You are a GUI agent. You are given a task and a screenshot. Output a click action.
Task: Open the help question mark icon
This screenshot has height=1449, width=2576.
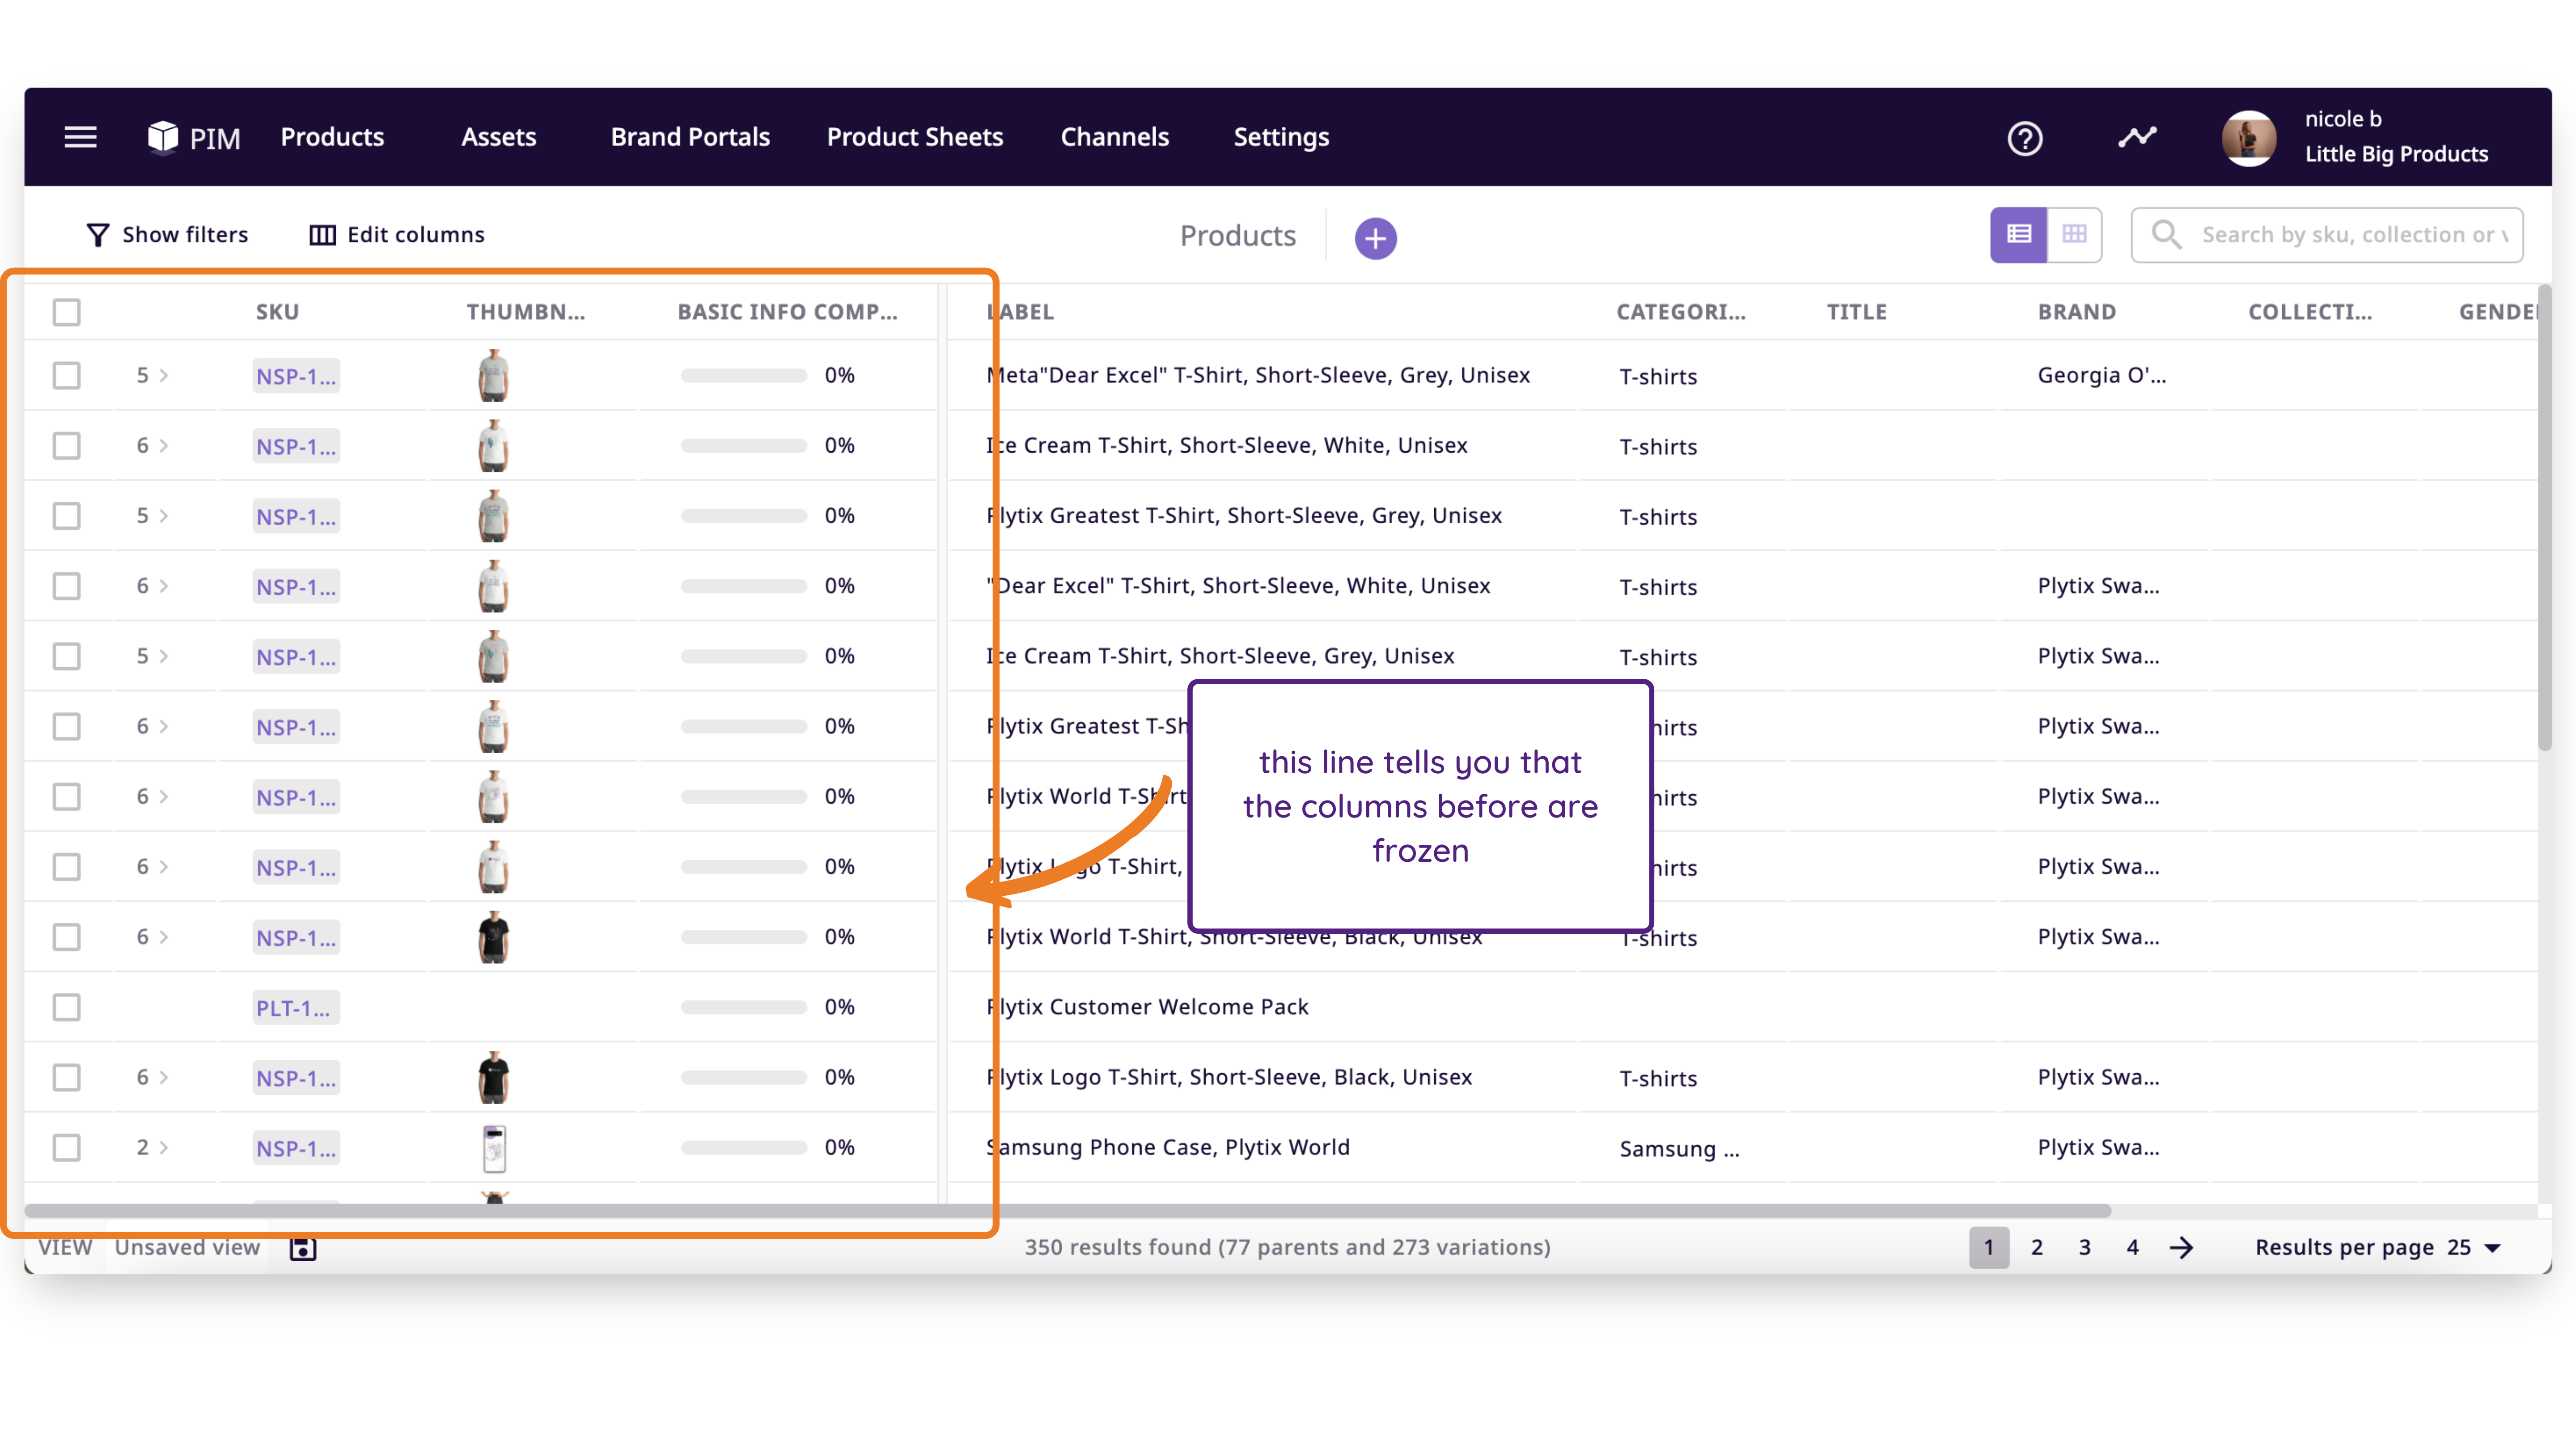[2025, 138]
